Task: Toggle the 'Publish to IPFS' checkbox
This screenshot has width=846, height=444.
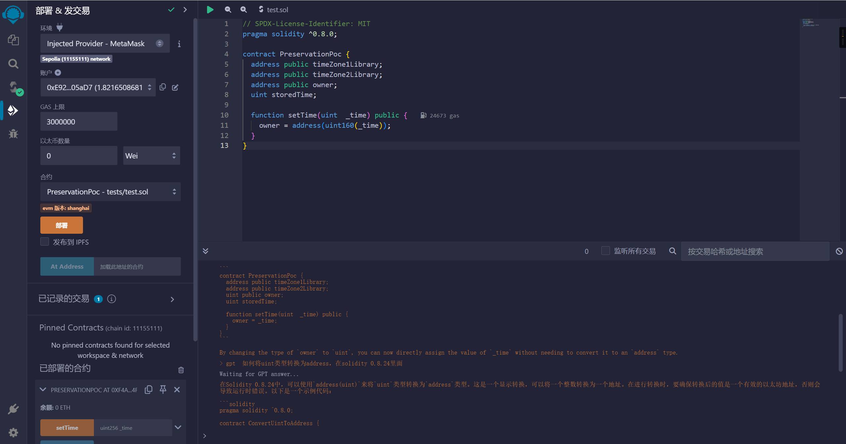Action: click(44, 242)
